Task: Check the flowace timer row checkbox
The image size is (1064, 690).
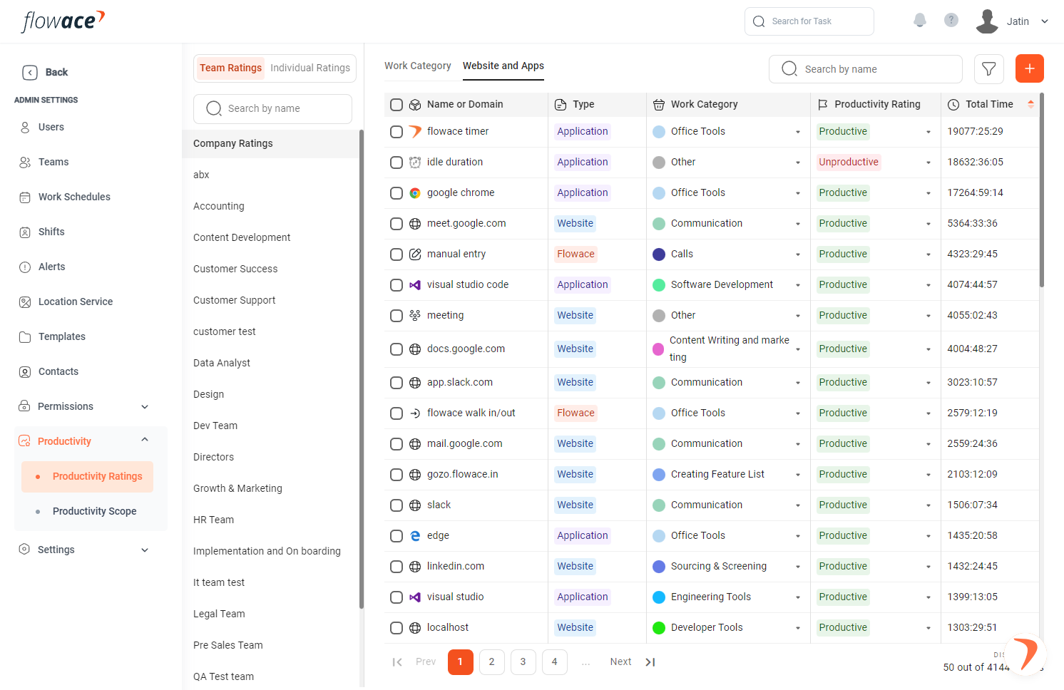Action: click(397, 132)
